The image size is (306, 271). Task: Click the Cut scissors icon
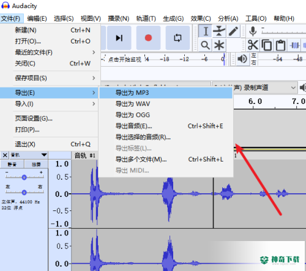pos(253,45)
